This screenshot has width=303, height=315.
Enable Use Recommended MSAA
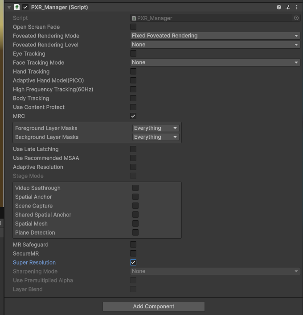click(133, 158)
